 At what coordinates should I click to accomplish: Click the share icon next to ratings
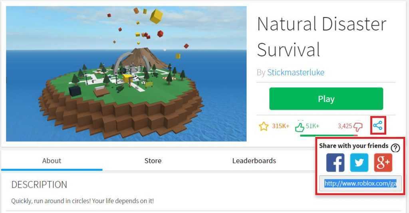tap(378, 126)
